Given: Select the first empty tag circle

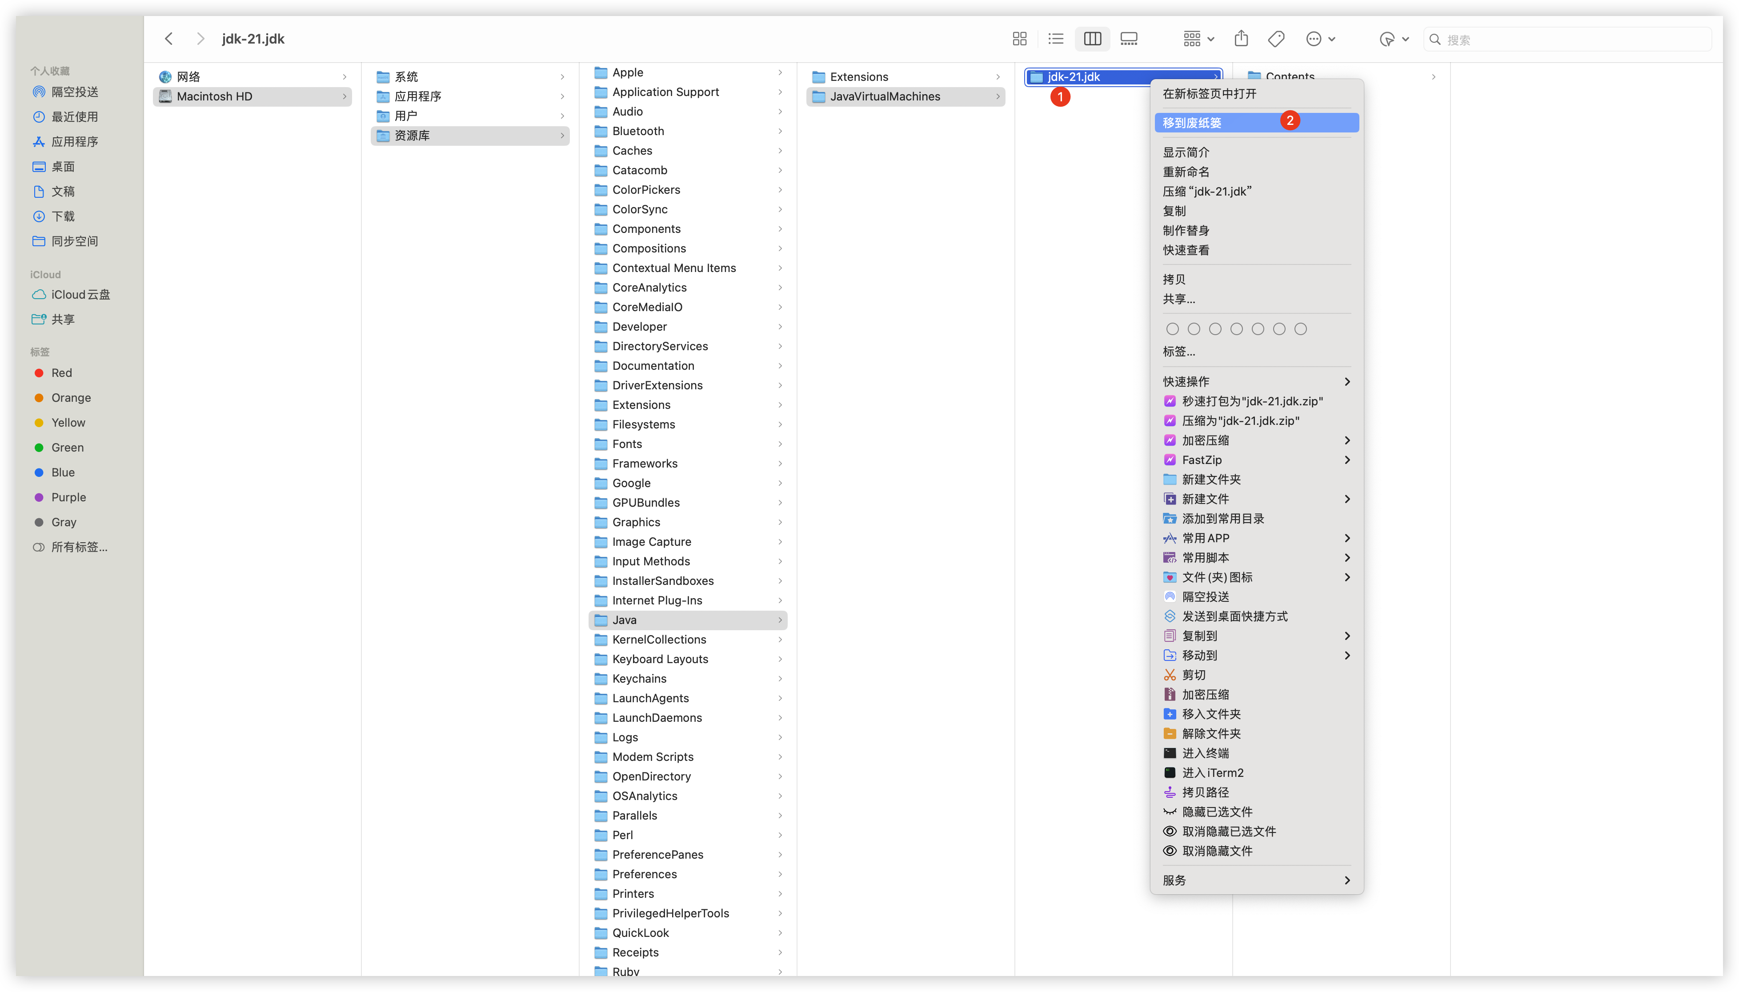Looking at the screenshot, I should click(1172, 329).
